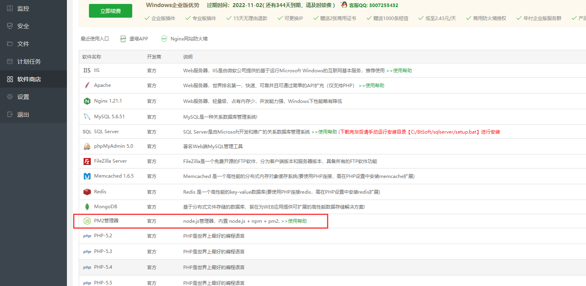The width and height of the screenshot is (586, 286).
Task: Click the 软件商店 grid icon
Action: (10, 79)
